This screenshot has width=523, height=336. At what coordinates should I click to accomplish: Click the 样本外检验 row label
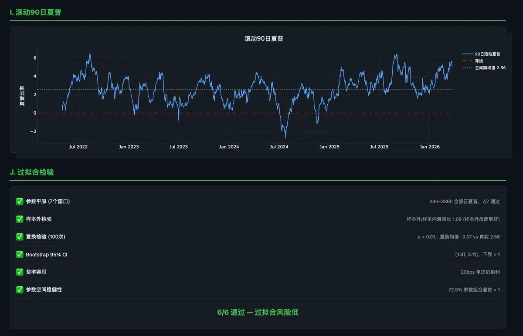click(x=39, y=219)
